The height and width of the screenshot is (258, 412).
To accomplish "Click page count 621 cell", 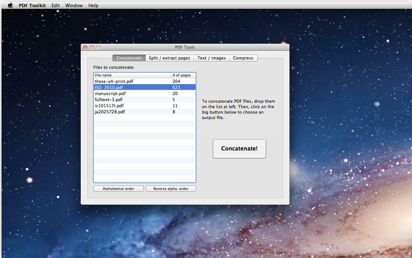I will coord(176,87).
